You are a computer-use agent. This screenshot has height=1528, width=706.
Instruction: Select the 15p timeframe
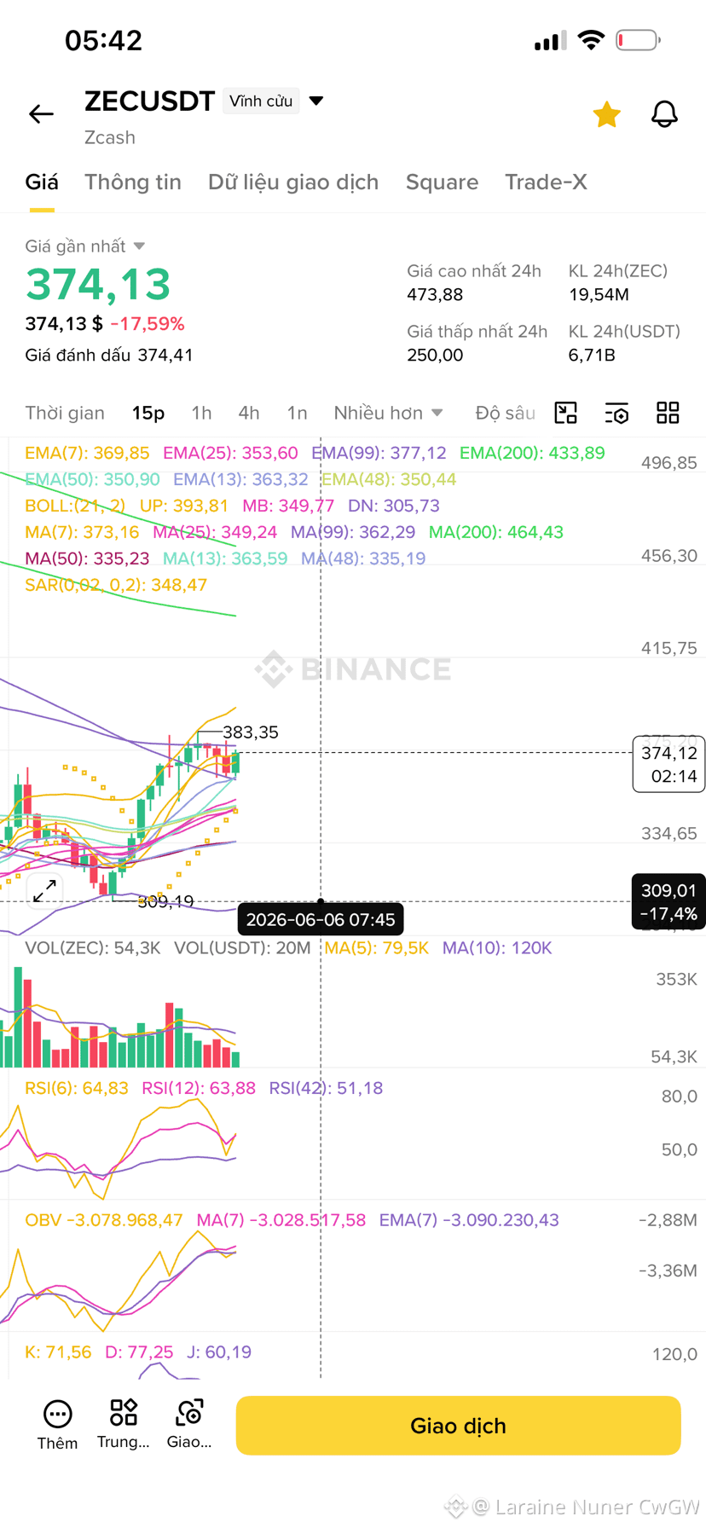click(148, 413)
